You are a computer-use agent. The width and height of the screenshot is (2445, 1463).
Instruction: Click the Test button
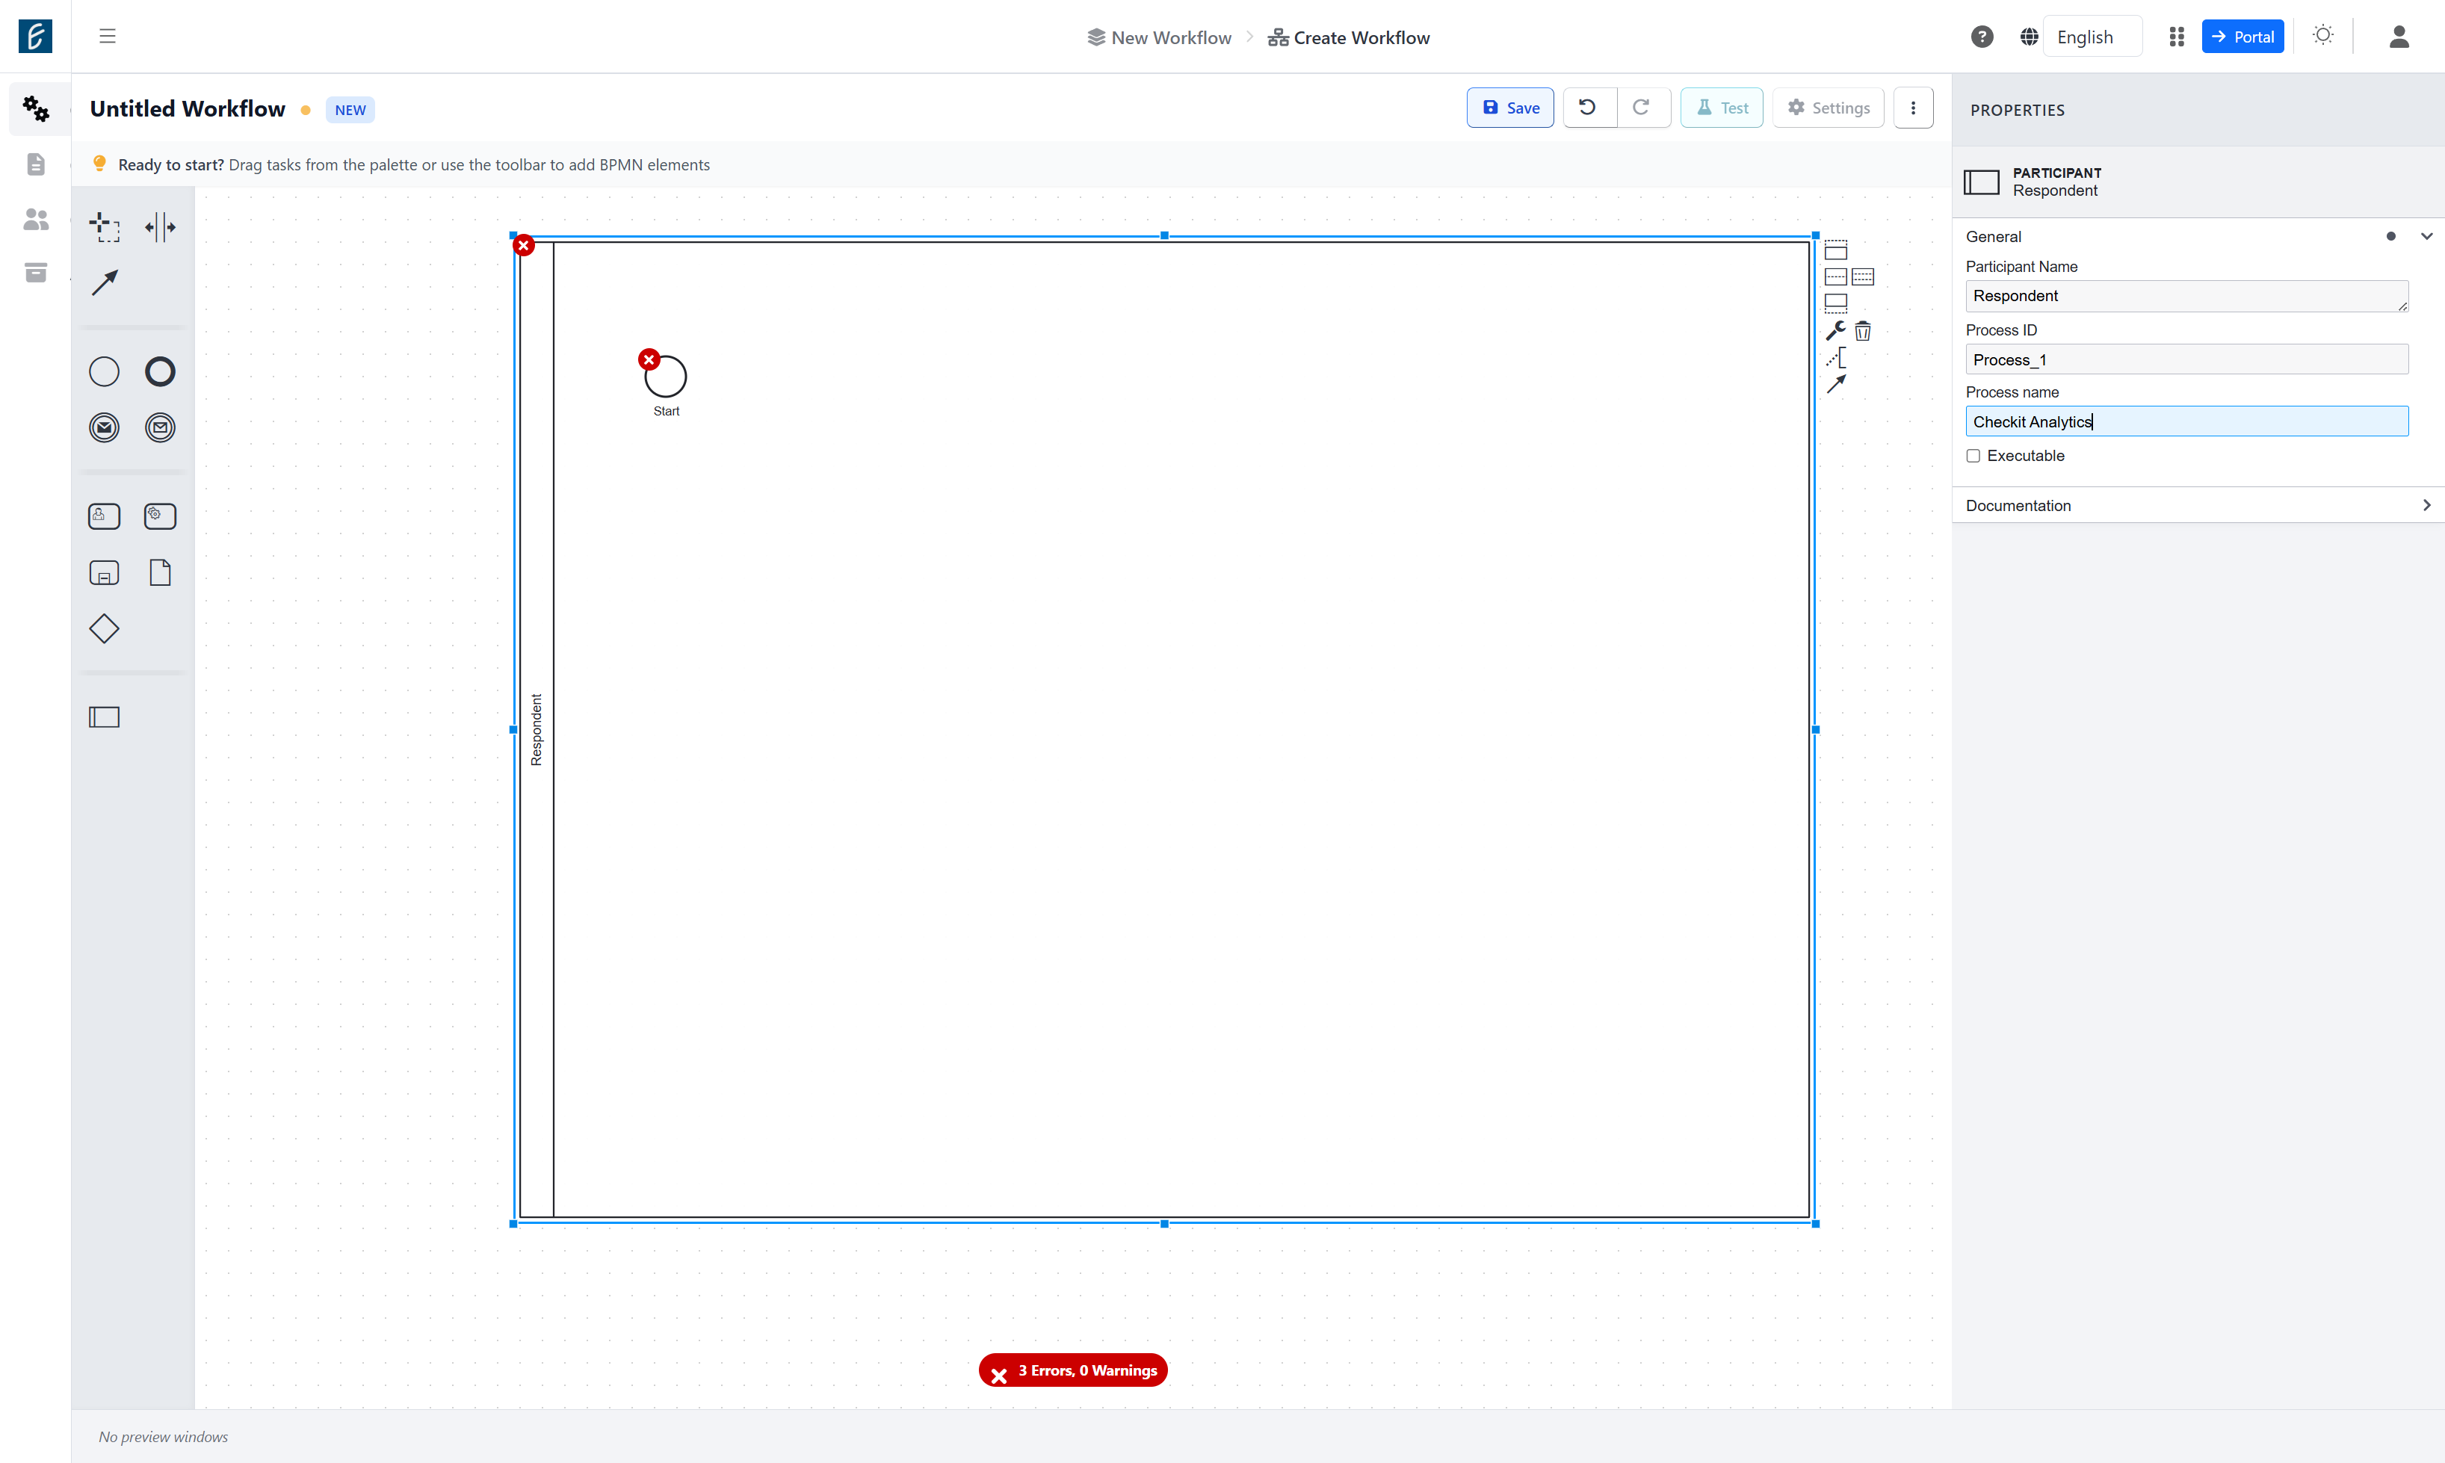point(1722,108)
